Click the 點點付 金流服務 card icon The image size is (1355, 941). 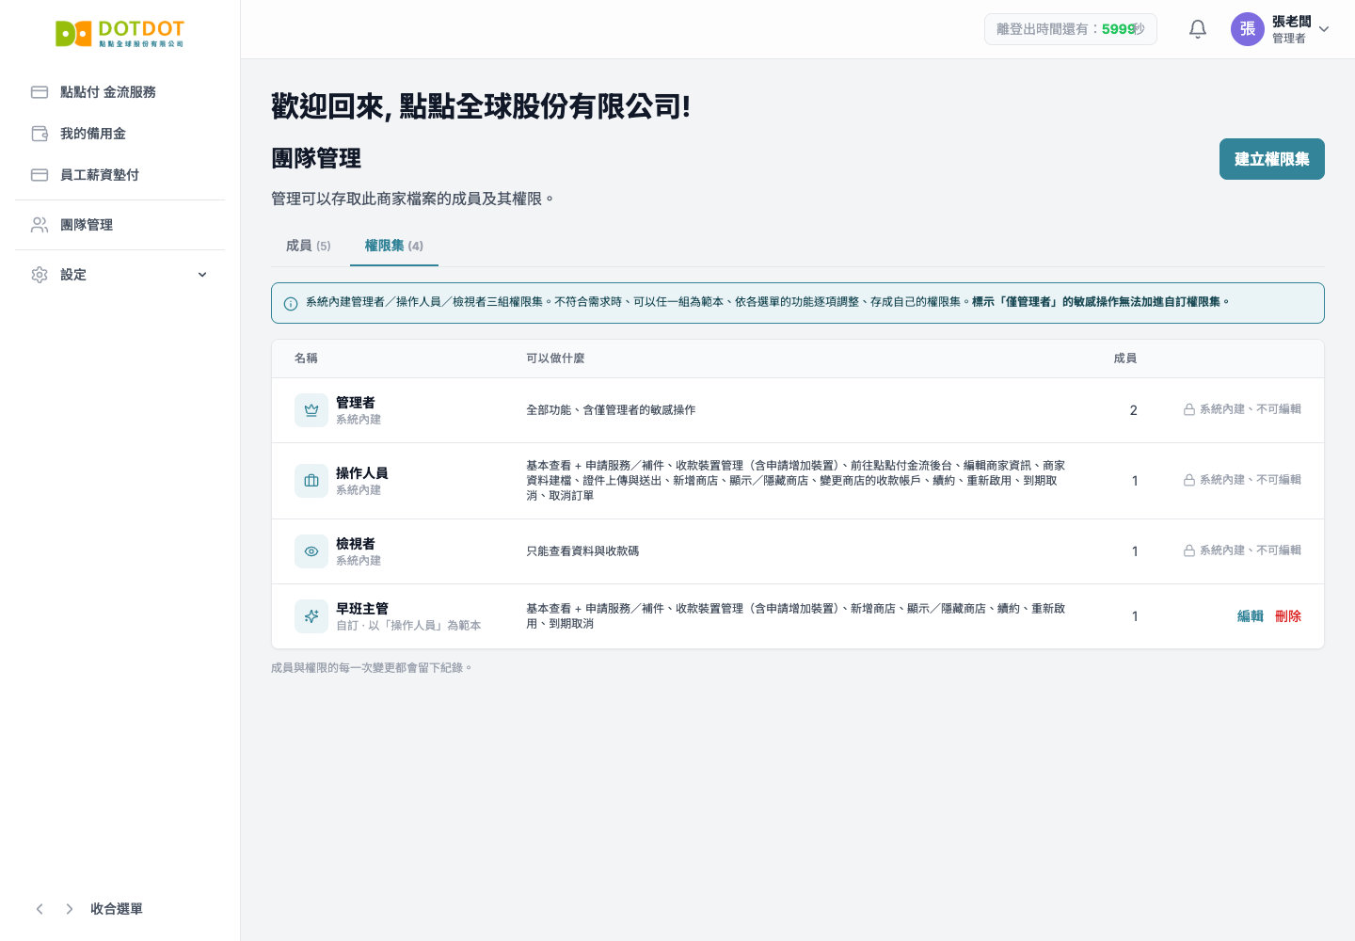[x=40, y=92]
